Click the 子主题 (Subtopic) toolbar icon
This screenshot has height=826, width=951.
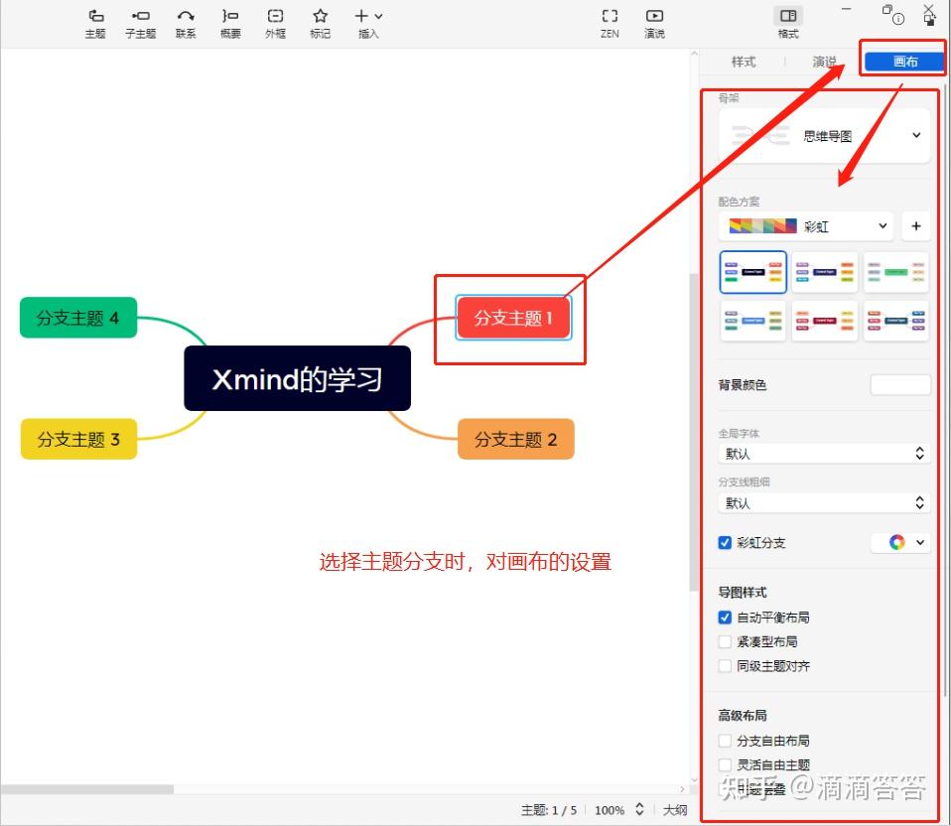click(140, 20)
